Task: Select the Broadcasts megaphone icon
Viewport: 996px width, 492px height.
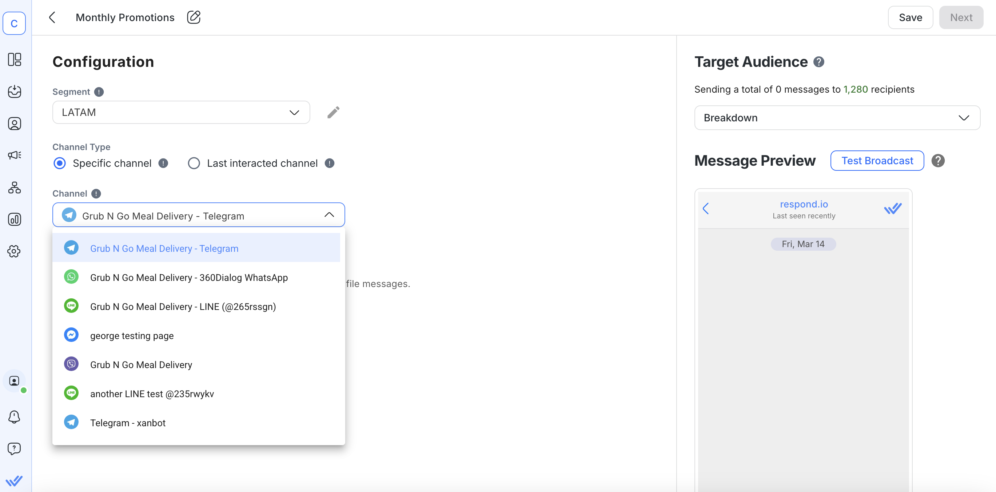Action: [x=14, y=154]
